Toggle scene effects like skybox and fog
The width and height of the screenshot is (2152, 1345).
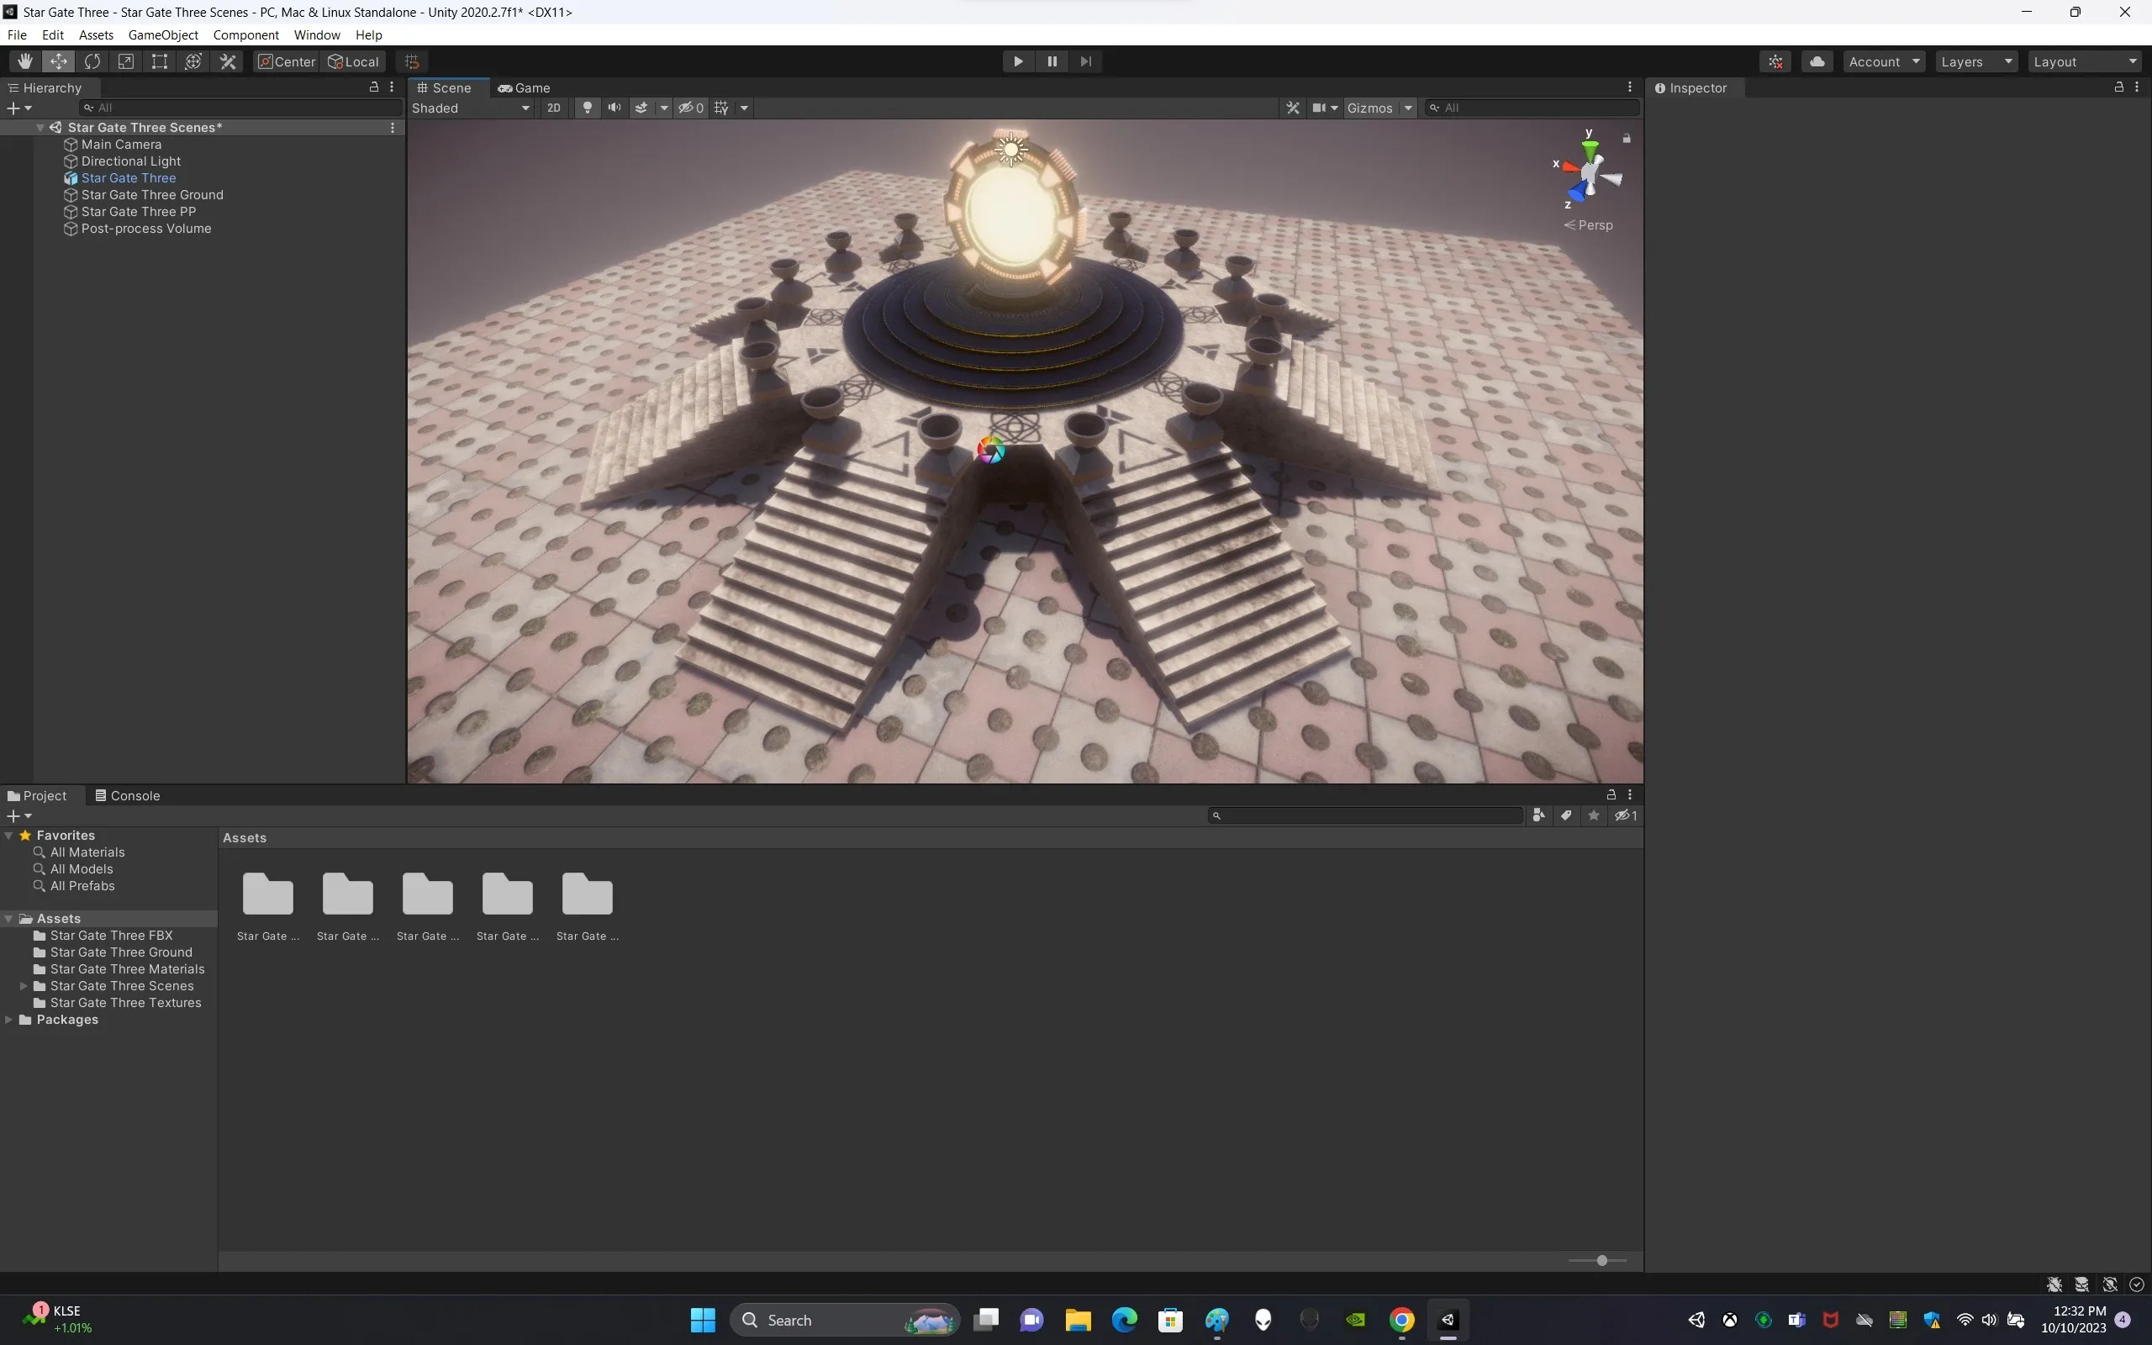pyautogui.click(x=641, y=108)
